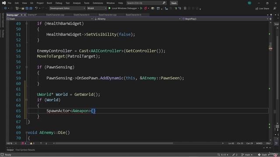280x157 pixels.
Task: Go to next issue with down arrow
Action: pos(46,143)
